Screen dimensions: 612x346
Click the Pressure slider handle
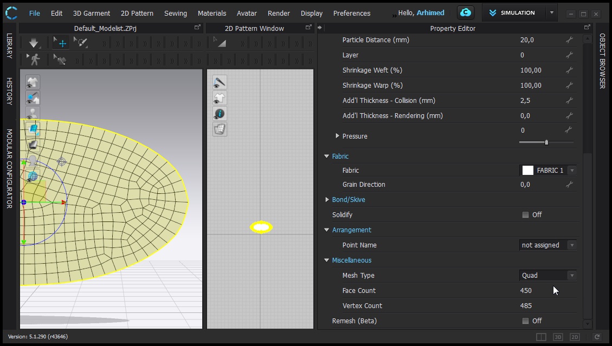pyautogui.click(x=546, y=142)
